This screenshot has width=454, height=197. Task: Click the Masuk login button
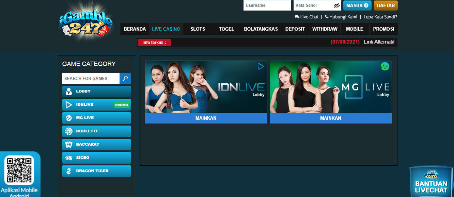[x=357, y=5]
